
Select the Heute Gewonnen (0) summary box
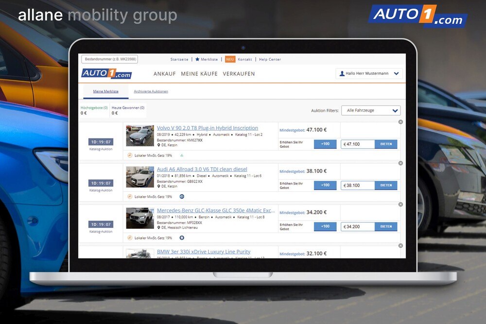(128, 110)
